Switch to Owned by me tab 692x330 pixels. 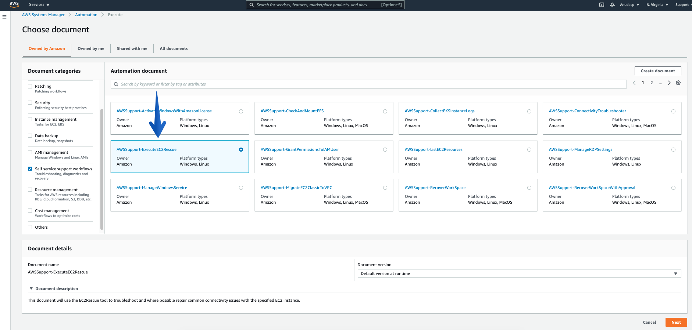pyautogui.click(x=91, y=48)
